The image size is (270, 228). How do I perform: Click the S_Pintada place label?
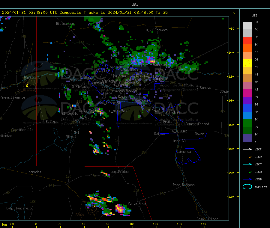point(80,87)
